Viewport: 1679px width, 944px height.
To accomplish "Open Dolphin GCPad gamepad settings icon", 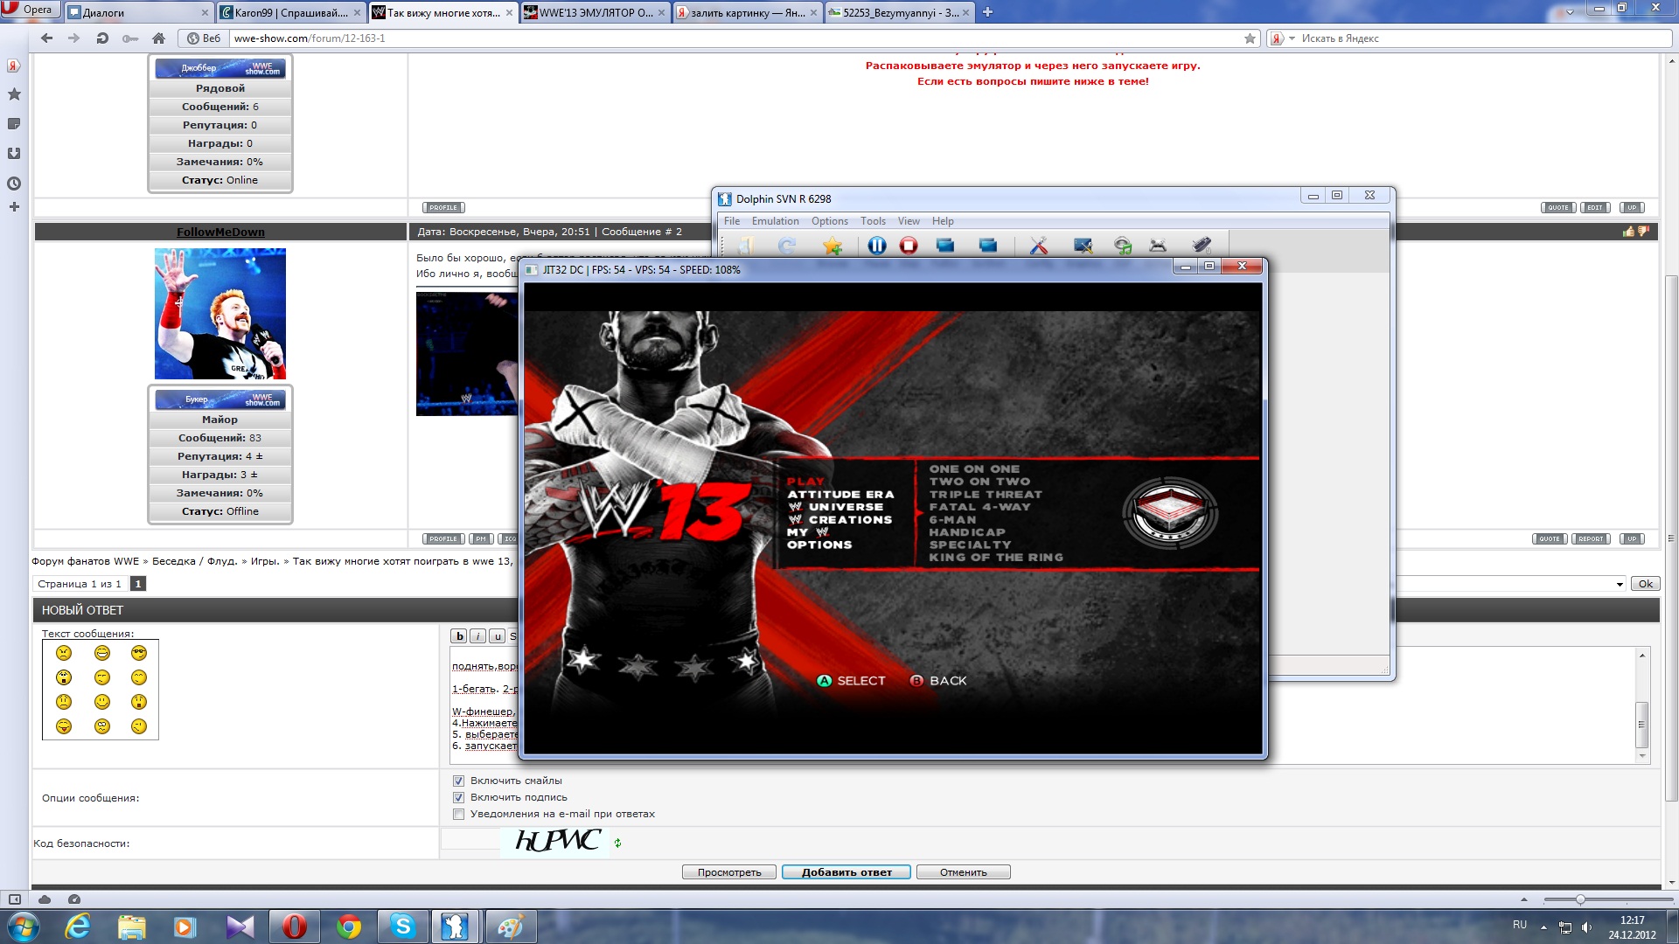I will tap(1158, 246).
